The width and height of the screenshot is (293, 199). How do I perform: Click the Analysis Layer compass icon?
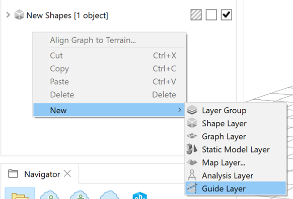click(192, 175)
